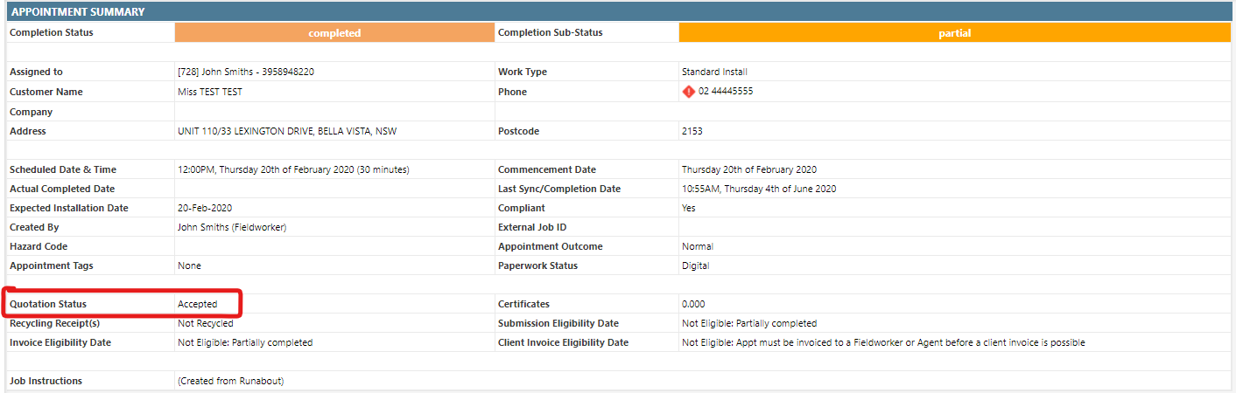
Task: Click the Appointment Summary header bar
Action: pyautogui.click(x=618, y=12)
